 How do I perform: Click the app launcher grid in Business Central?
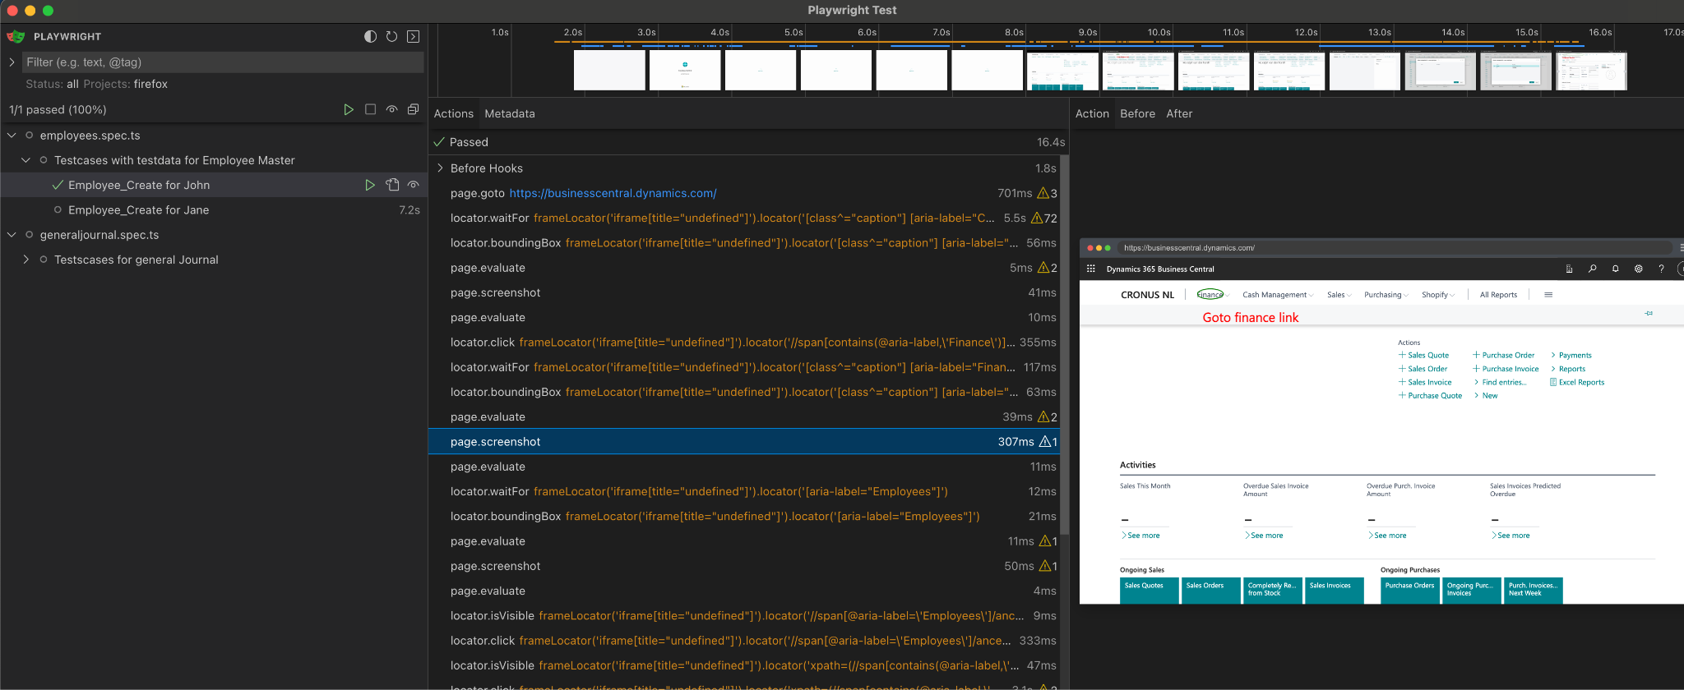(x=1091, y=269)
